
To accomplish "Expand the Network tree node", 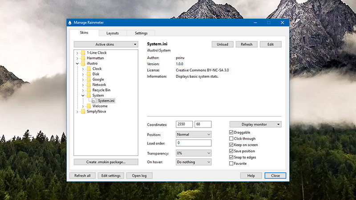I will tap(83, 85).
